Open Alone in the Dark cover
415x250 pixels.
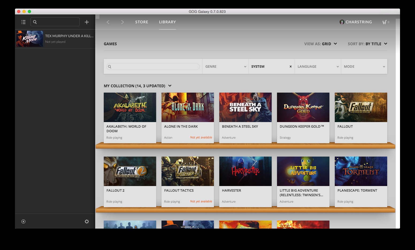click(x=188, y=107)
